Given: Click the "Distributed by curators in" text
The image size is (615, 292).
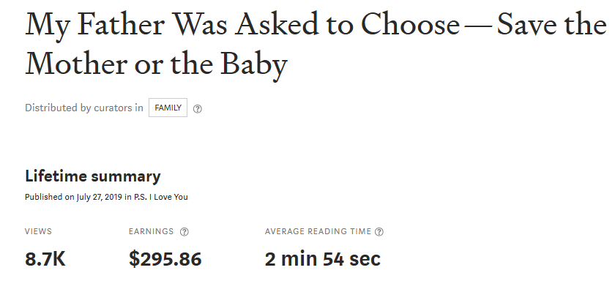Looking at the screenshot, I should tap(84, 108).
